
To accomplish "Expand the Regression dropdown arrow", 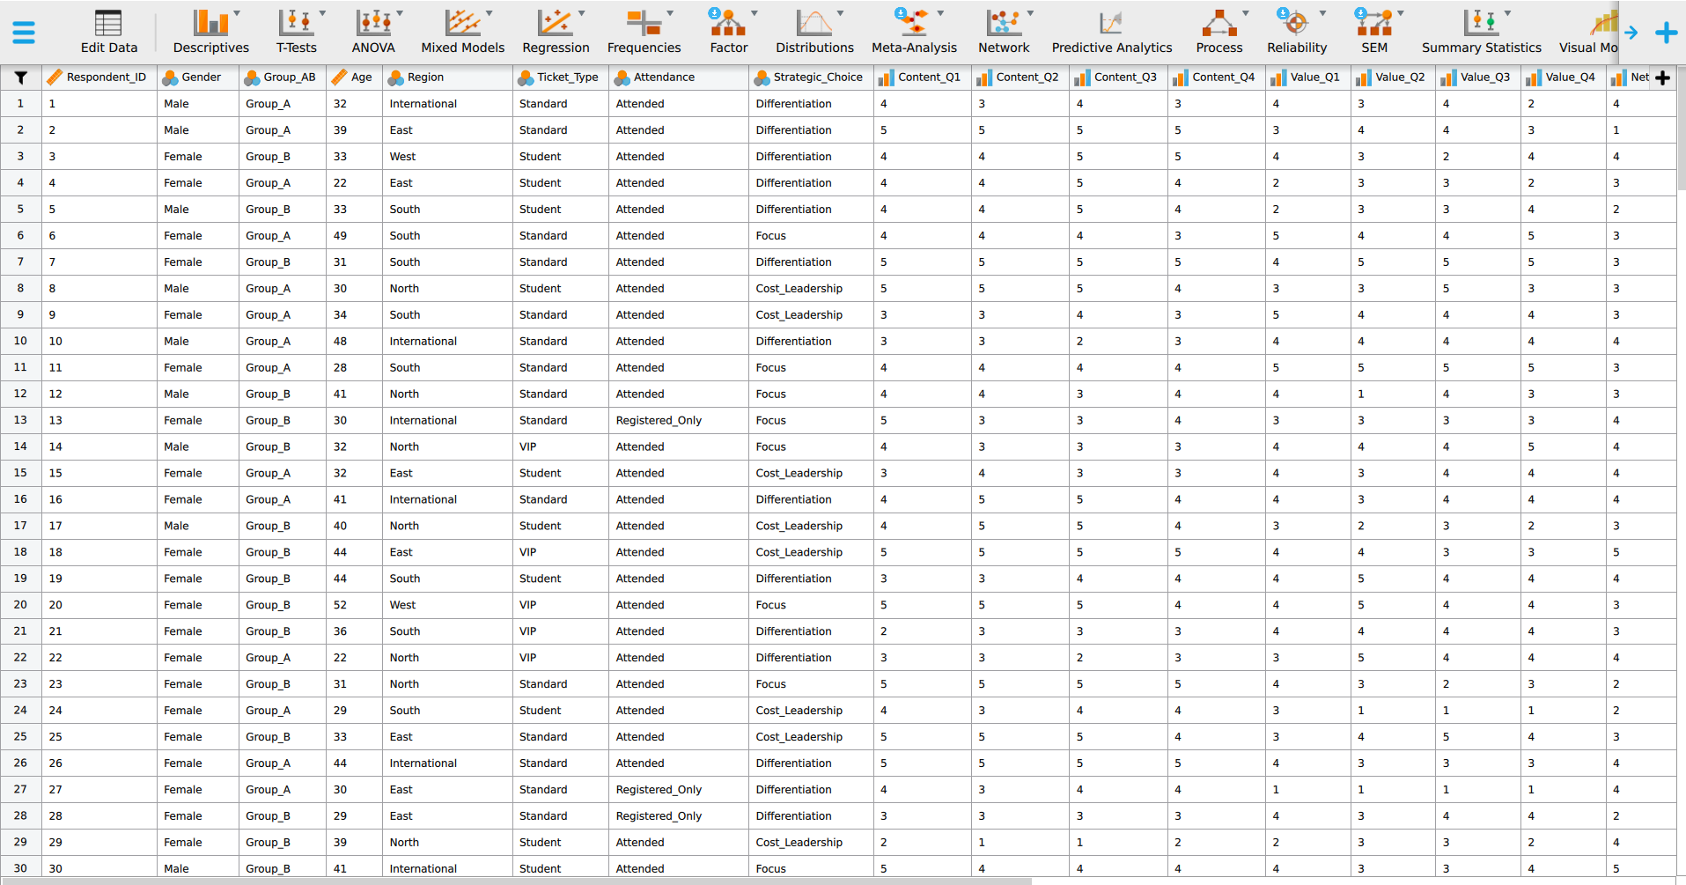I will click(581, 13).
